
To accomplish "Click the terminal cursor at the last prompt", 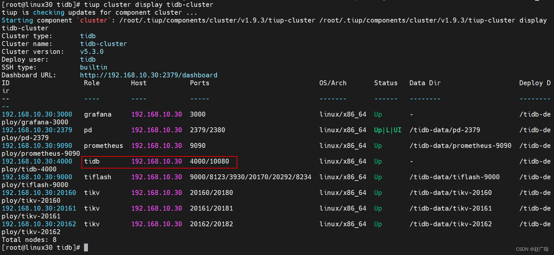I will click(86, 247).
